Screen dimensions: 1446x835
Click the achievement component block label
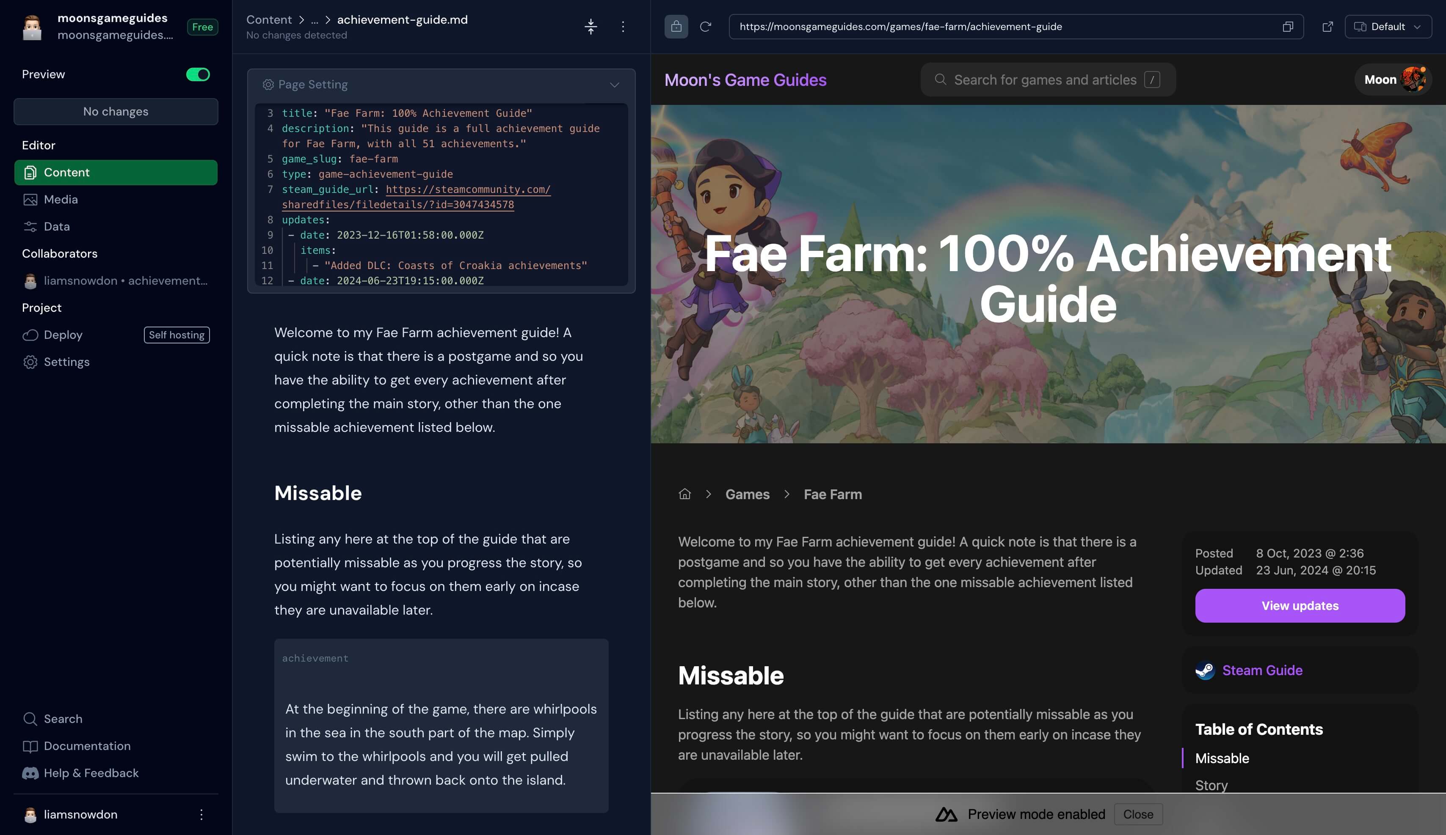pos(315,658)
